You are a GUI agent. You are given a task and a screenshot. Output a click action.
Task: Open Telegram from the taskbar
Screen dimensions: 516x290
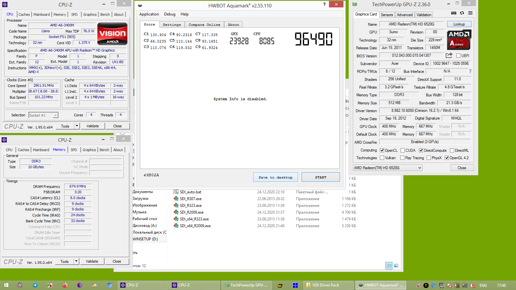coord(35,285)
